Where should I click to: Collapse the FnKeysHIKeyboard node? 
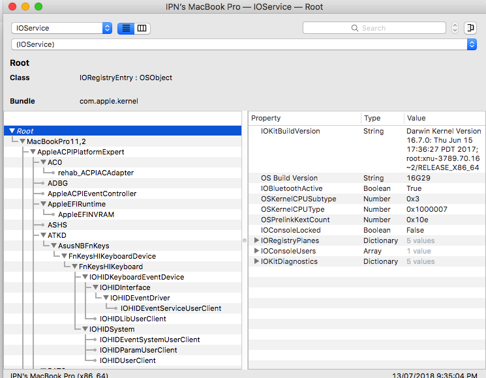click(75, 267)
